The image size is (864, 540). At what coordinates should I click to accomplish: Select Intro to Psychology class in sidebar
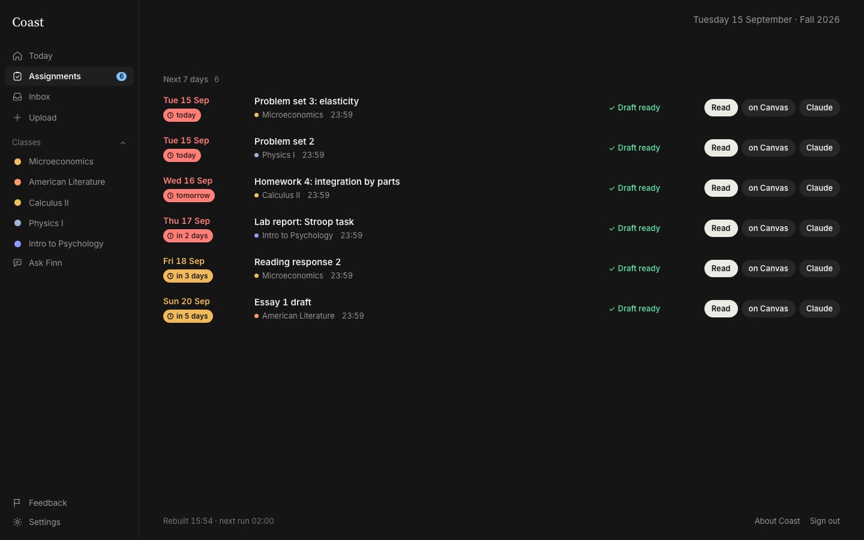69,244
